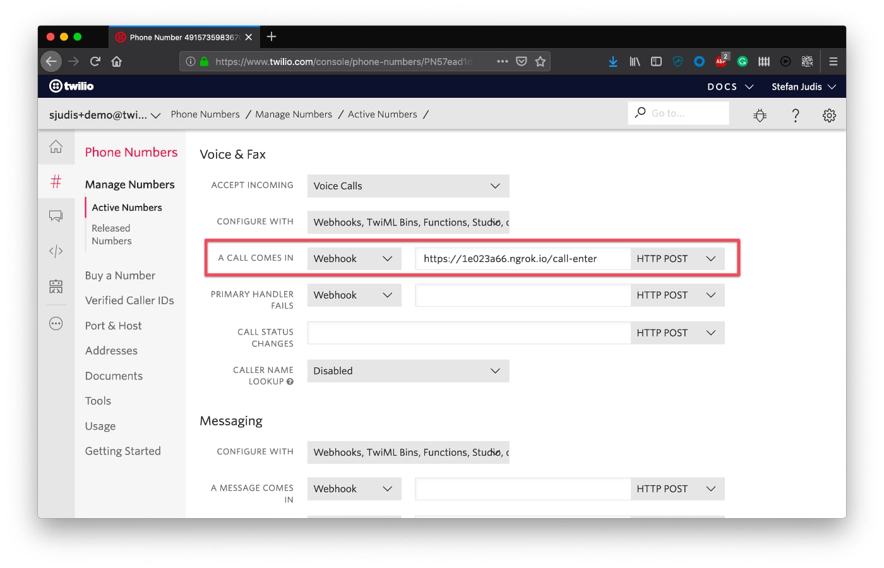Save page to Pocket
This screenshot has width=884, height=568.
[x=522, y=61]
